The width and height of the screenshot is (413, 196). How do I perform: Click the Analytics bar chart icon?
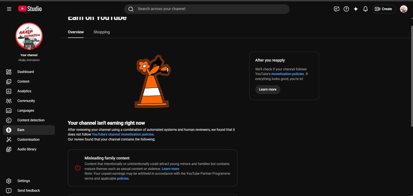coord(9,91)
